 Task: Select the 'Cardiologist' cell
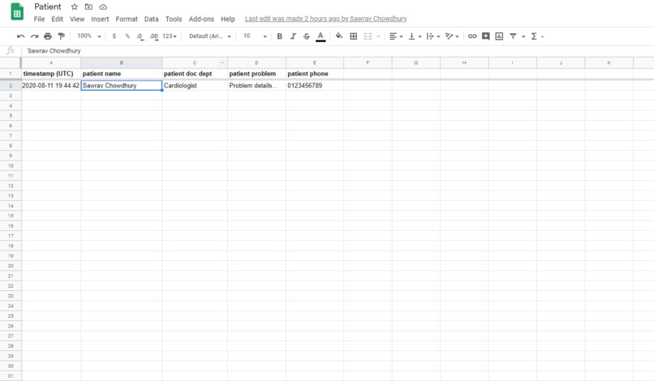point(195,85)
